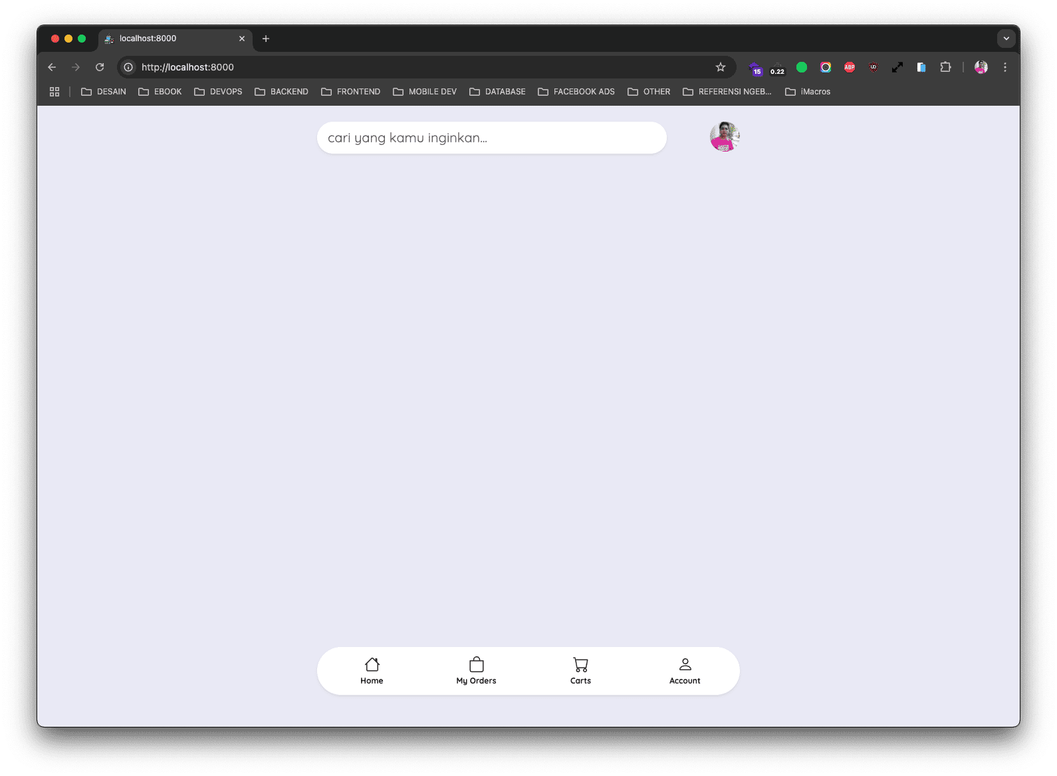Viewport: 1057px width, 776px height.
Task: Open the DESAIN bookmarks folder
Action: [104, 92]
